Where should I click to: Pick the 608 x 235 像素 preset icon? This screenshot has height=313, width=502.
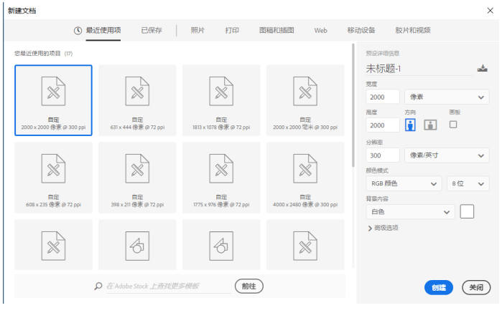[x=53, y=168]
